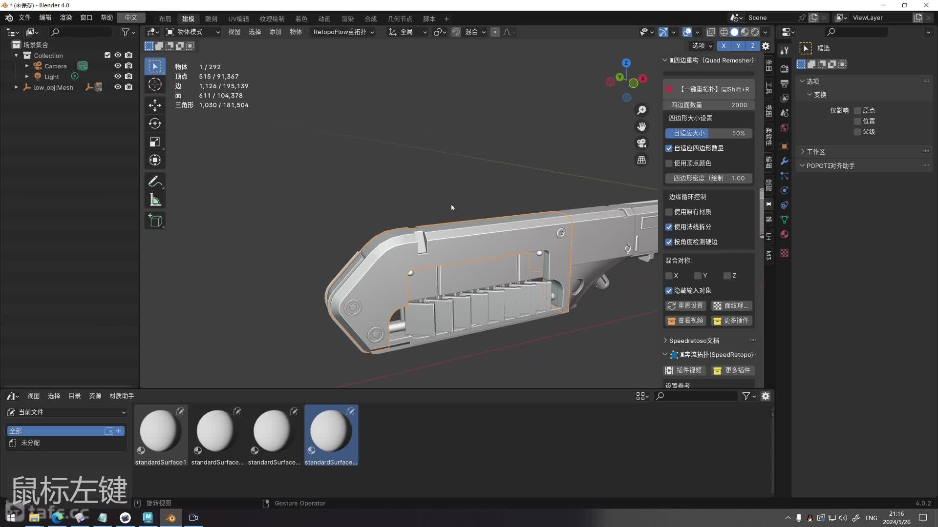Open Material properties tab icon
938x527 pixels.
(785, 234)
